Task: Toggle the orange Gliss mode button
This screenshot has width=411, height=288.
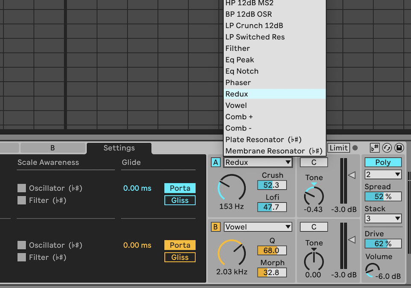Action: tap(179, 257)
